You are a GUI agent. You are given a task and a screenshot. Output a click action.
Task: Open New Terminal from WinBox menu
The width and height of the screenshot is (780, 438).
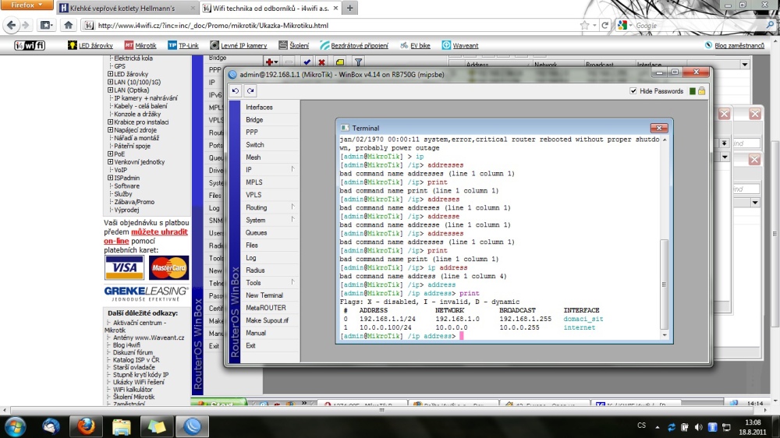coord(264,295)
